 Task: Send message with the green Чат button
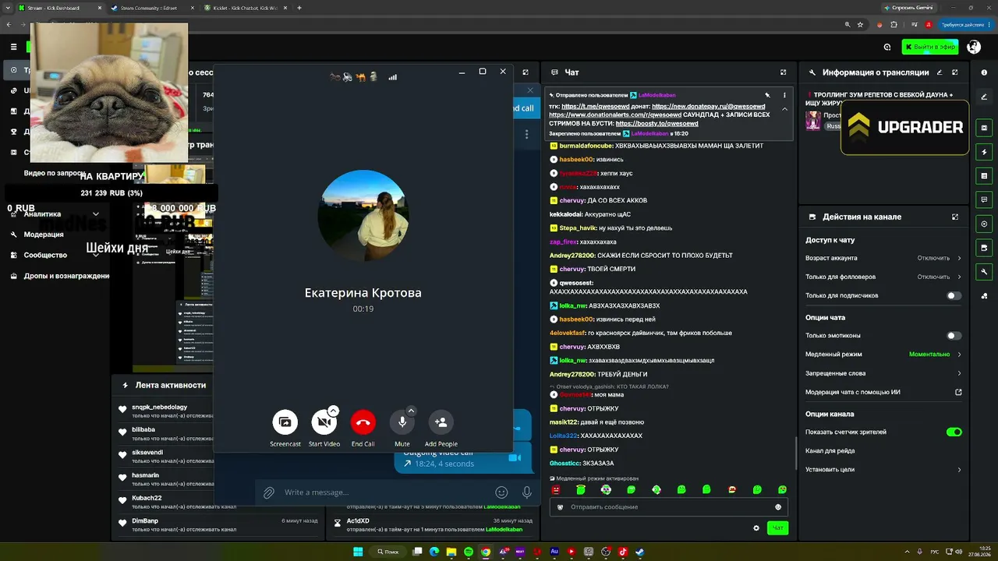(777, 528)
